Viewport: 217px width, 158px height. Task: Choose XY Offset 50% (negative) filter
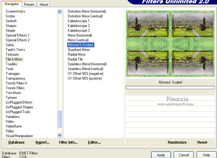tap(85, 74)
